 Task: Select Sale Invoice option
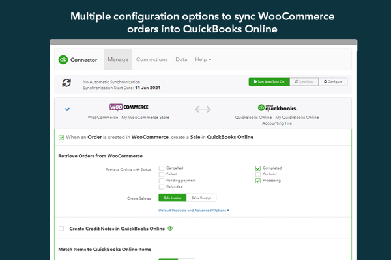click(x=173, y=198)
